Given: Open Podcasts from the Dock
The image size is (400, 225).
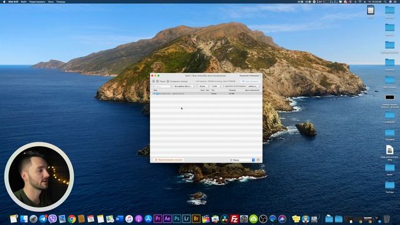Looking at the screenshot, I should tap(139, 219).
